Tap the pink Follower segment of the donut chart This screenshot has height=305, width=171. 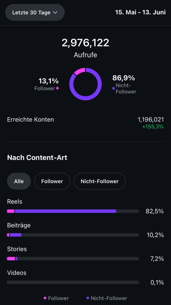[x=80, y=71]
